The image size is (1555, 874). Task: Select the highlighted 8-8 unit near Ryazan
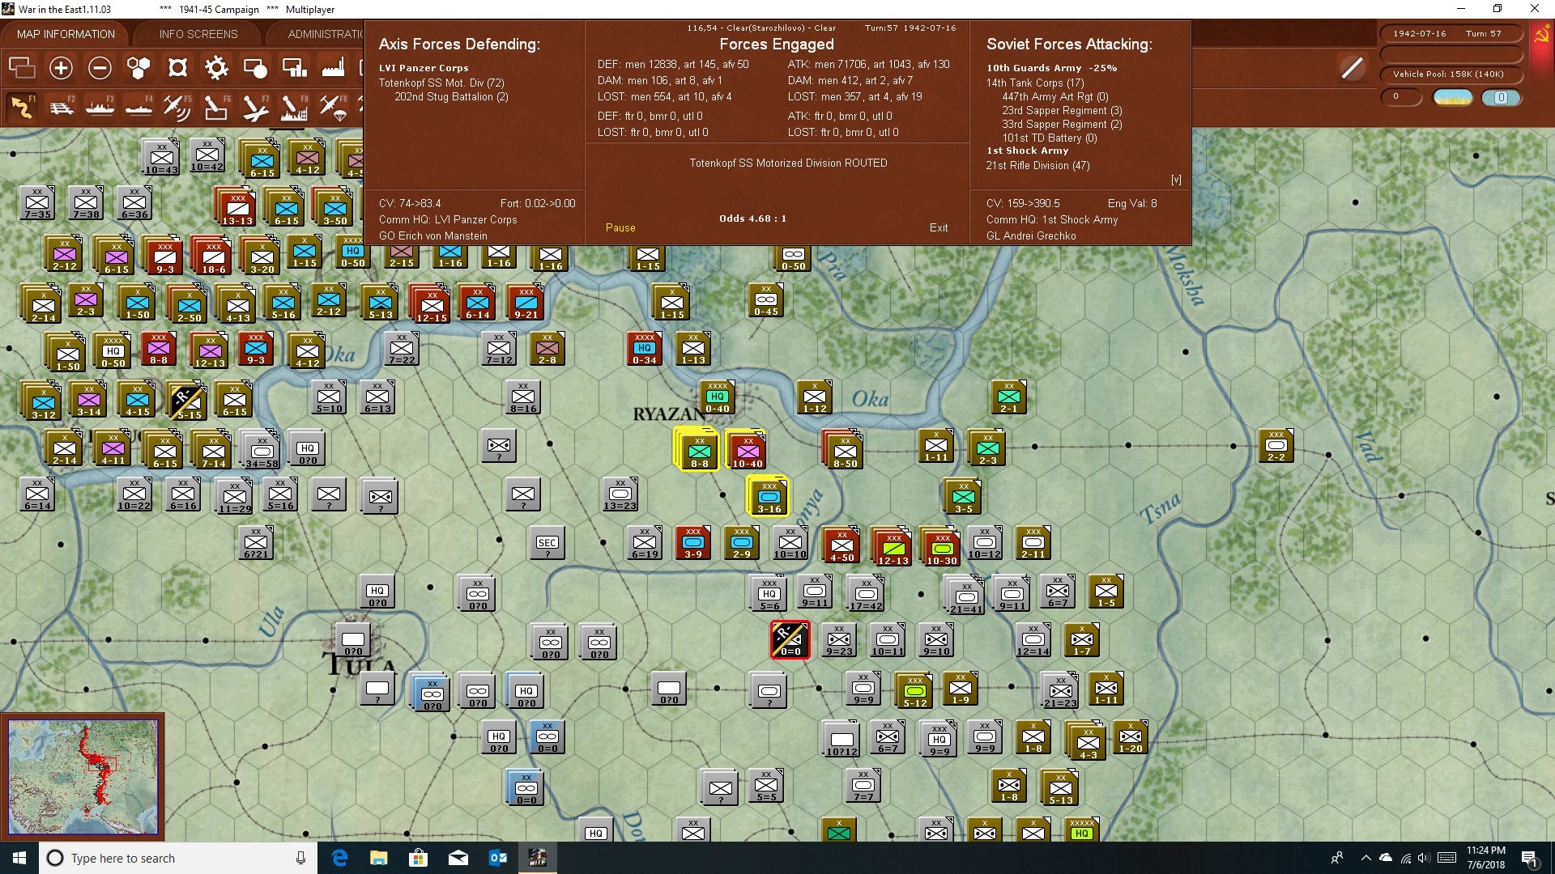[x=698, y=450]
